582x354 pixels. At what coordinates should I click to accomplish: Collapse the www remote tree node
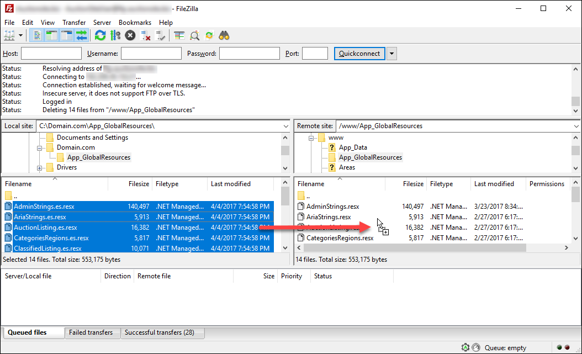click(x=311, y=138)
